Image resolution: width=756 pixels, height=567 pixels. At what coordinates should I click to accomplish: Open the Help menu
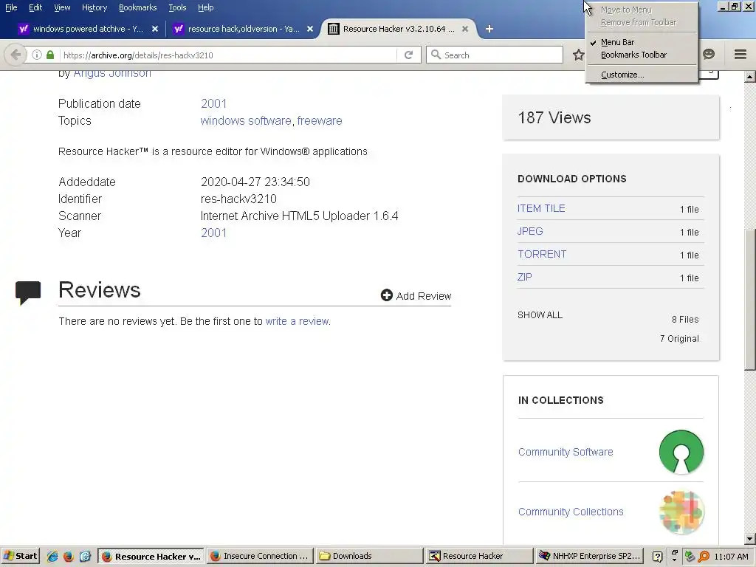coord(205,7)
